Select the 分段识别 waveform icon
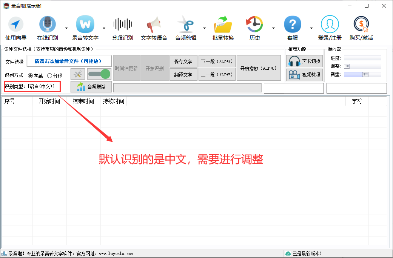393x258 pixels. (123, 24)
